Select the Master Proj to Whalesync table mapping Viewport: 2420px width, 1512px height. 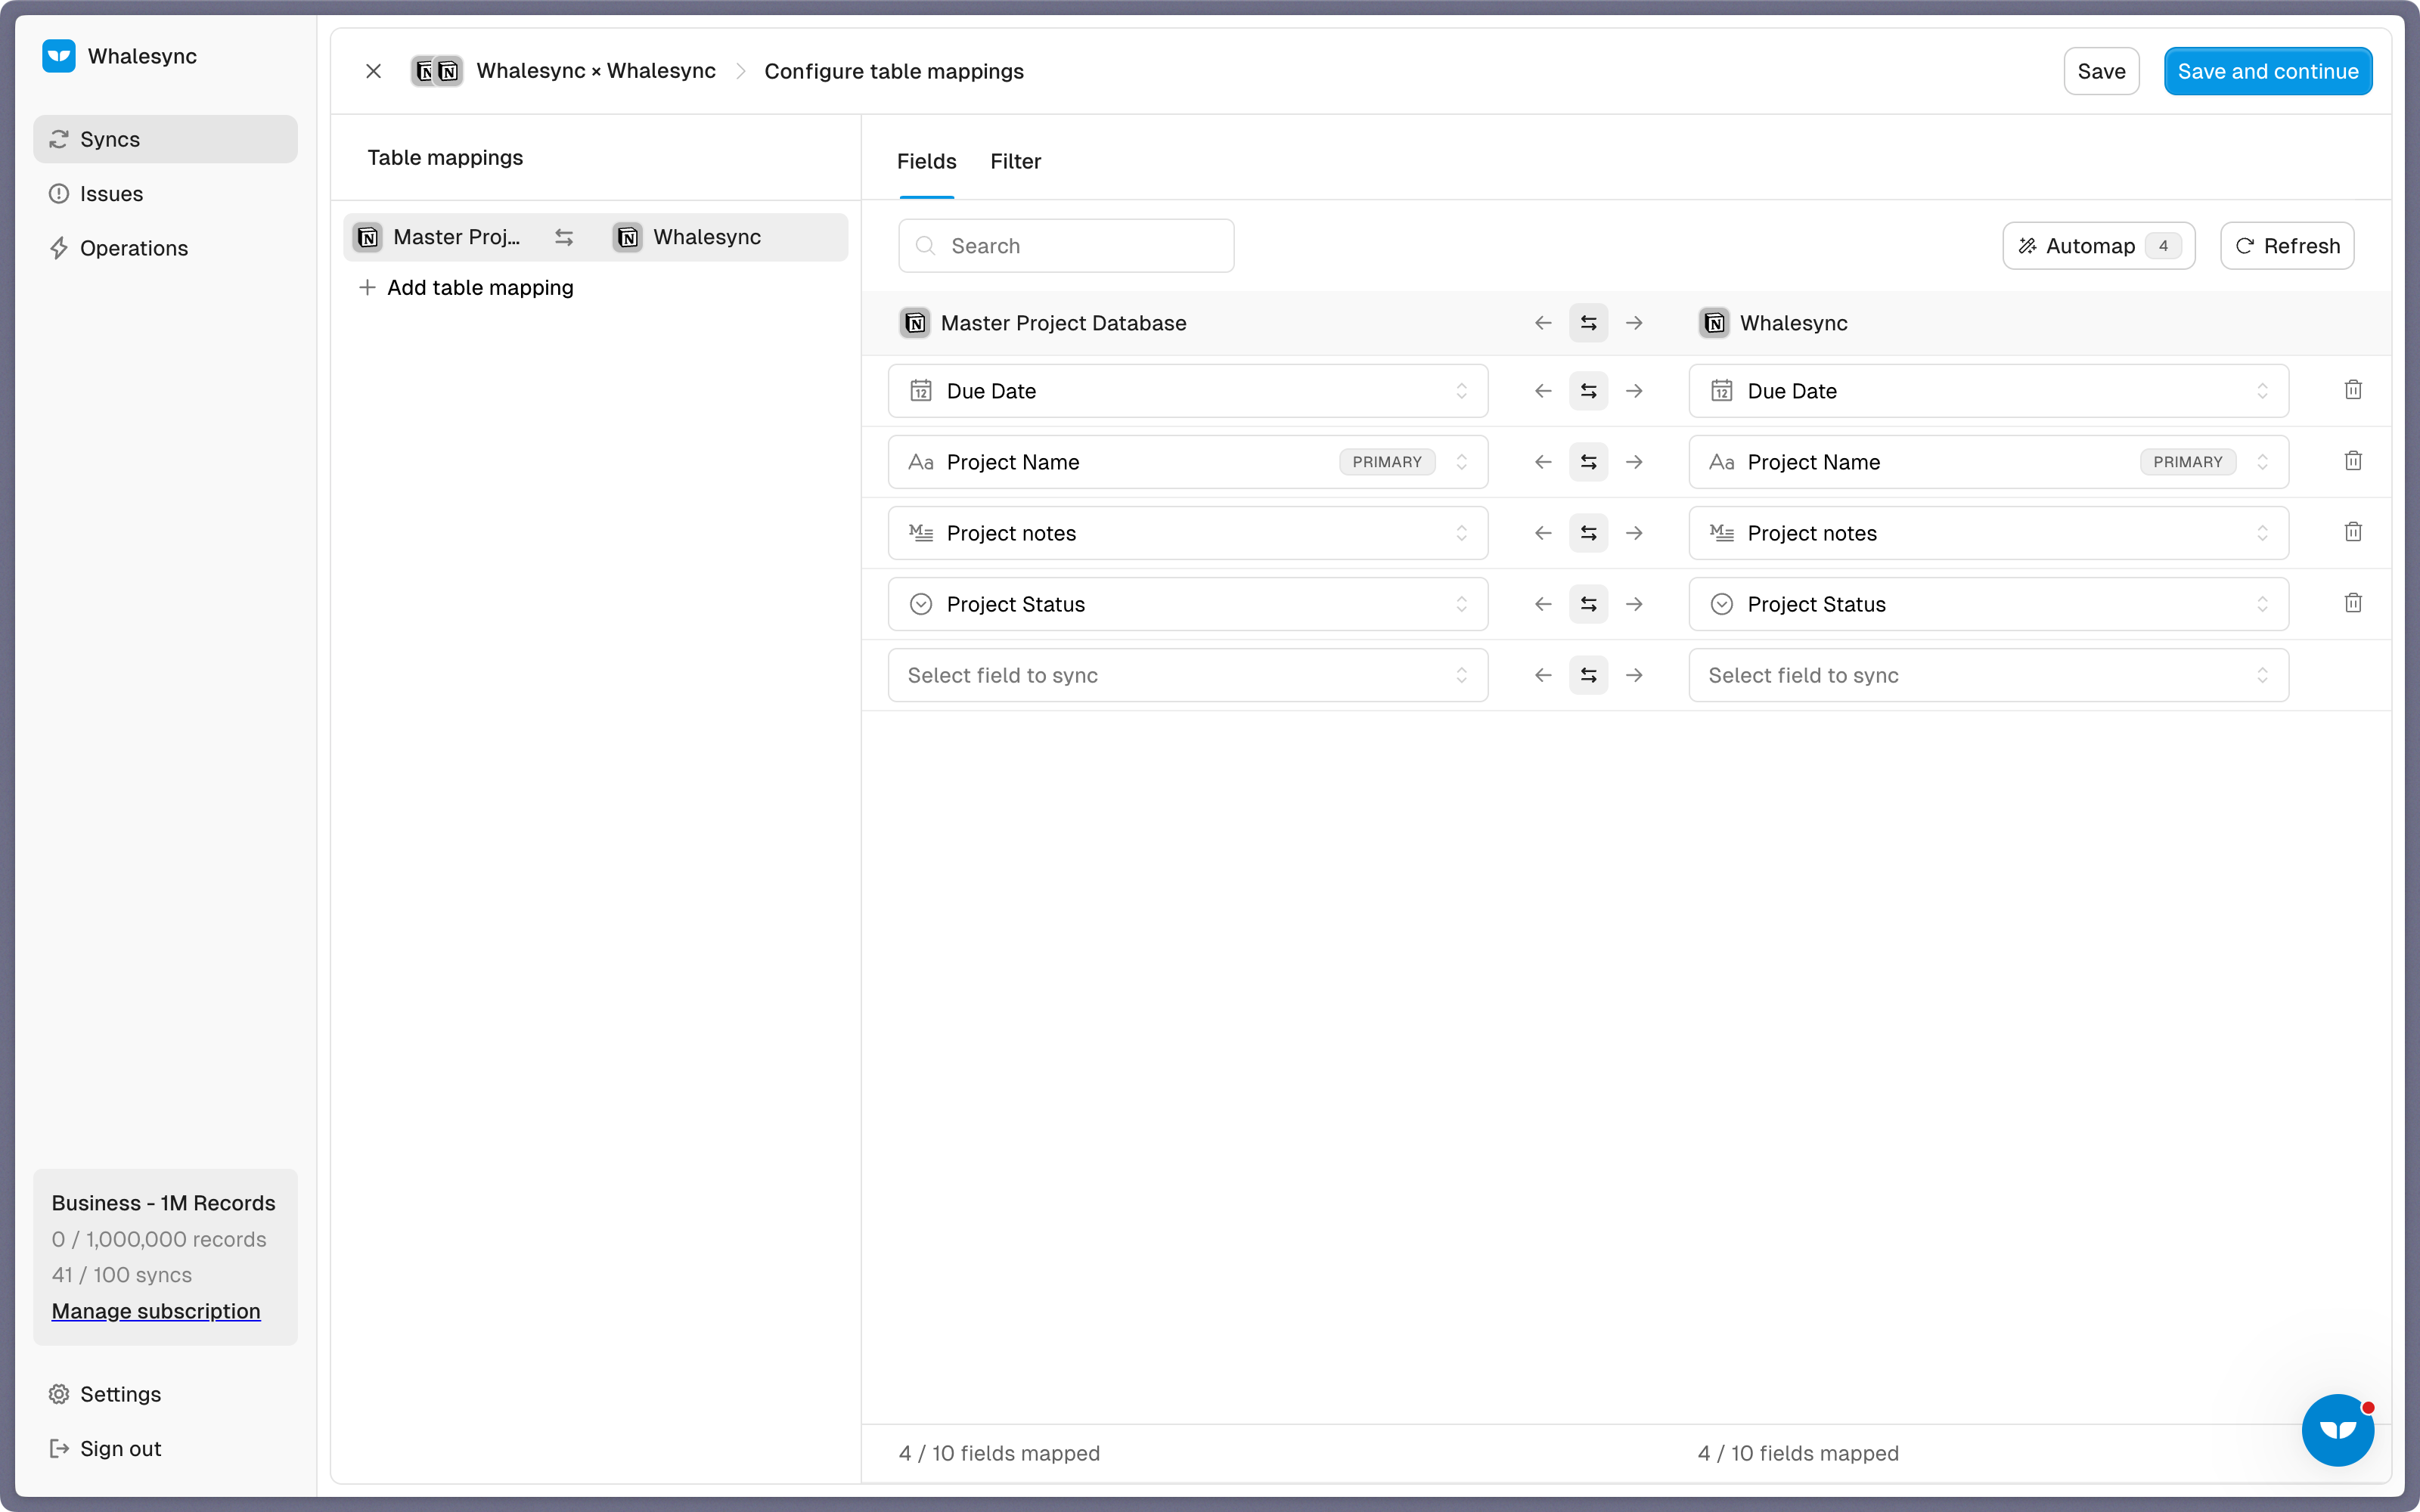point(595,237)
